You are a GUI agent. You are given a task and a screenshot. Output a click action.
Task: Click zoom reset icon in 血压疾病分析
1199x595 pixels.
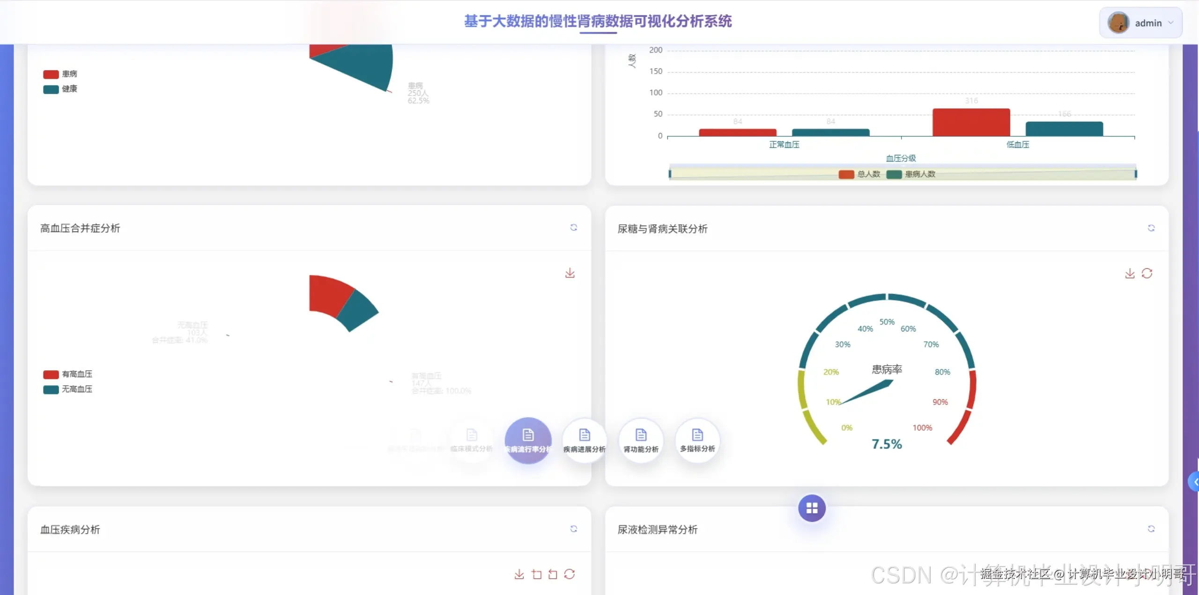(553, 574)
